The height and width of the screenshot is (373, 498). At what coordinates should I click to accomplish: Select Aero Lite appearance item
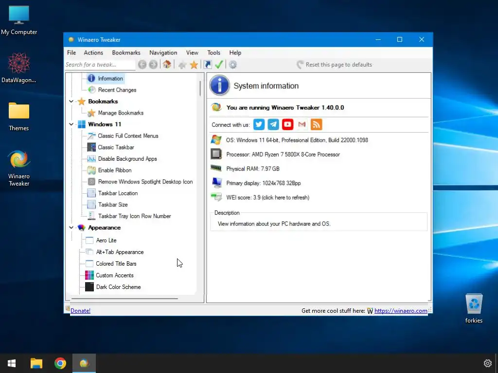[101, 240]
